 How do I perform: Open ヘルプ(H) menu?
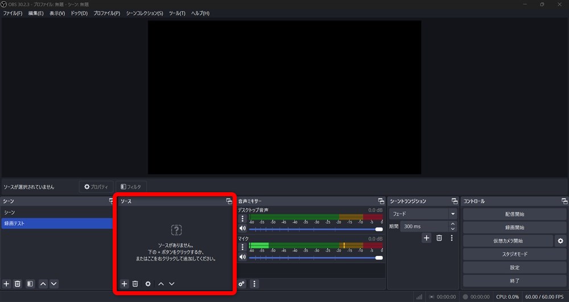point(200,14)
